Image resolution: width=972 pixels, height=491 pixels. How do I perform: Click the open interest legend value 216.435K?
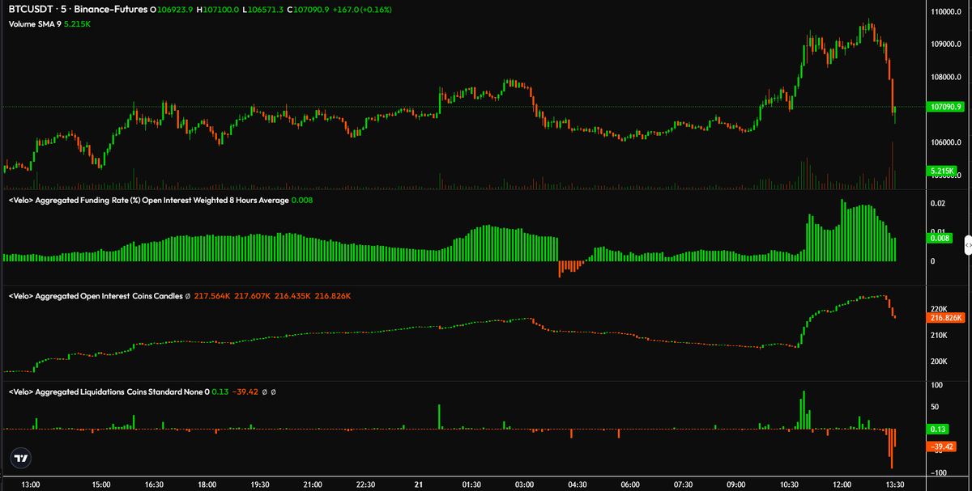click(x=292, y=296)
